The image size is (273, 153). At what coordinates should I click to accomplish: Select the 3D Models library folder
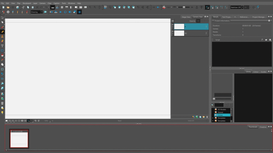[x=222, y=109]
